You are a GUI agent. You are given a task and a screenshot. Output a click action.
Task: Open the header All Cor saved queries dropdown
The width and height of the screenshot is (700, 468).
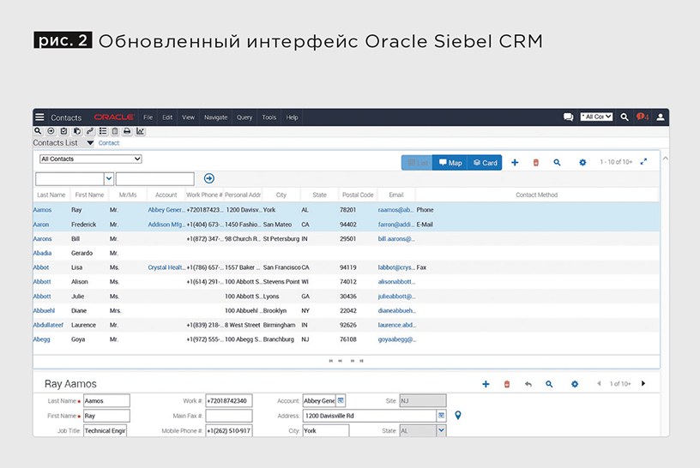[596, 117]
